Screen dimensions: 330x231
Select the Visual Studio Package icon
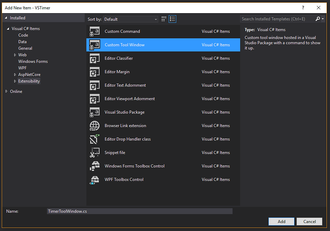pyautogui.click(x=94, y=112)
